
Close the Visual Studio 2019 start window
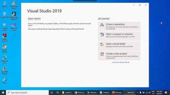click(146, 5)
